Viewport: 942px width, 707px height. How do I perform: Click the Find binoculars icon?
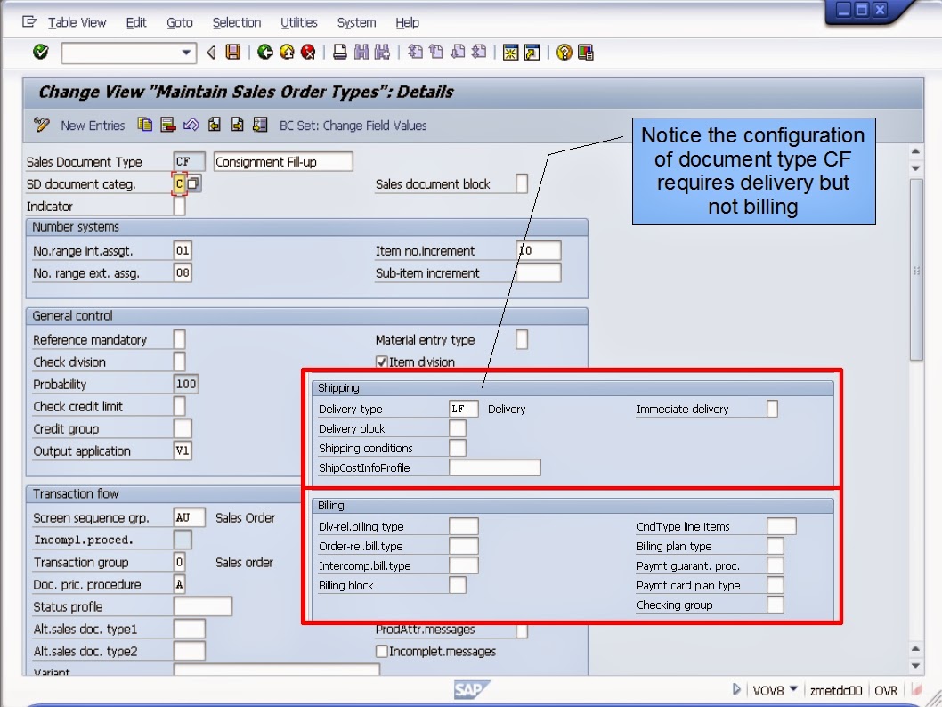click(x=361, y=53)
